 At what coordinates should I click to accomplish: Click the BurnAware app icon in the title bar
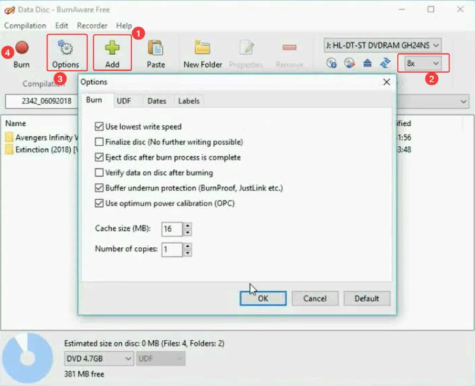tap(9, 10)
